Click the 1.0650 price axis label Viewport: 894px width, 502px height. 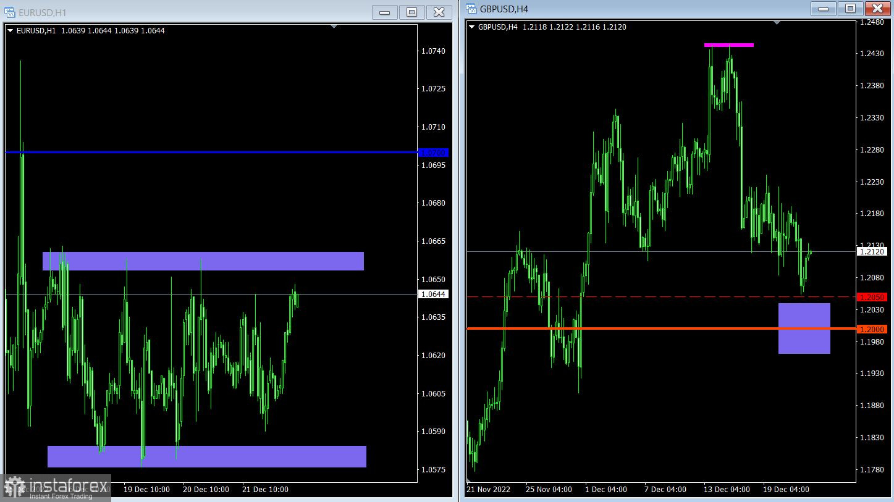pos(433,280)
